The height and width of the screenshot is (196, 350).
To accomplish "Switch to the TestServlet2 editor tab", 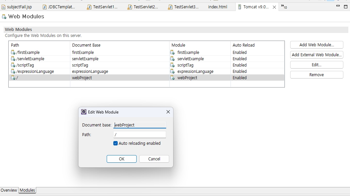I will point(143,7).
